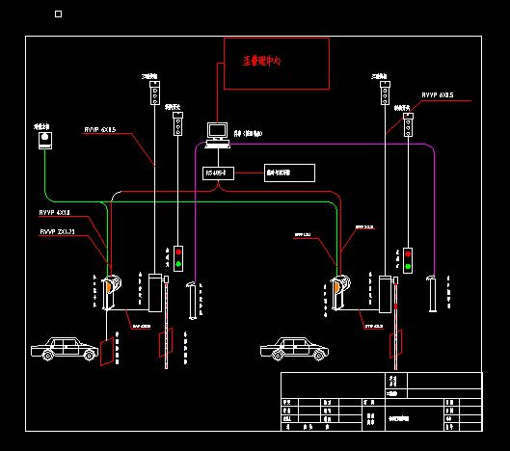Click the right tall pole signal lamp head
Viewport: 510px width, 451px height.
385,93
